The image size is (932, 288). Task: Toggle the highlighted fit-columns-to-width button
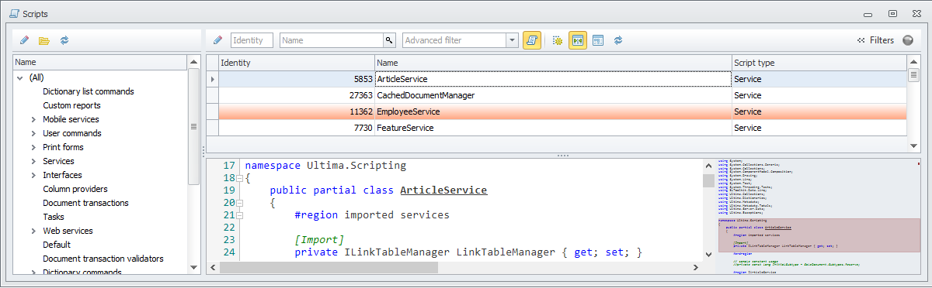pos(578,40)
